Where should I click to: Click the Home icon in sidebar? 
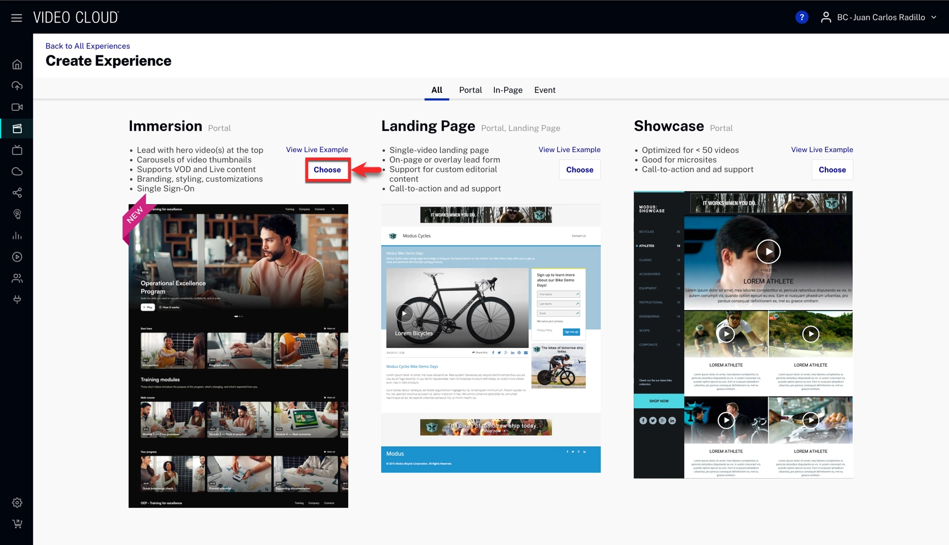(x=17, y=65)
